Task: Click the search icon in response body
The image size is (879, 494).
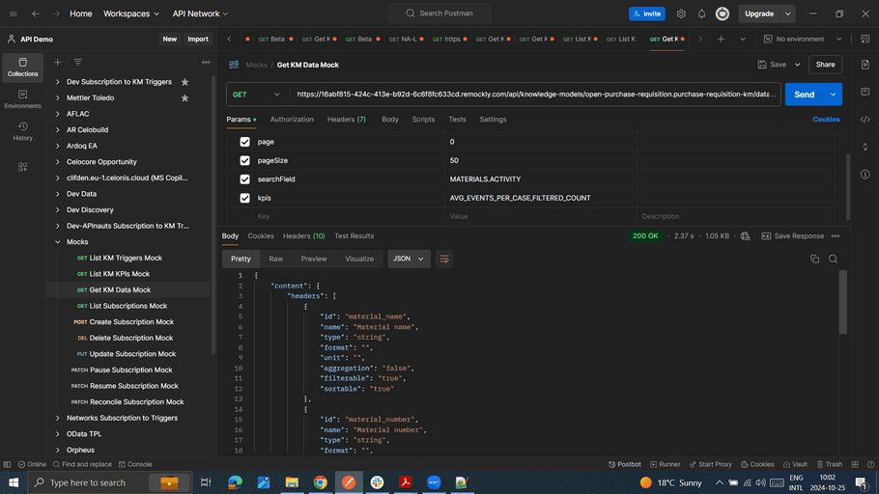Action: click(x=833, y=259)
